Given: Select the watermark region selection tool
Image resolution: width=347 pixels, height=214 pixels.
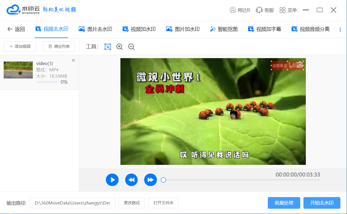Looking at the screenshot, I should tap(107, 47).
